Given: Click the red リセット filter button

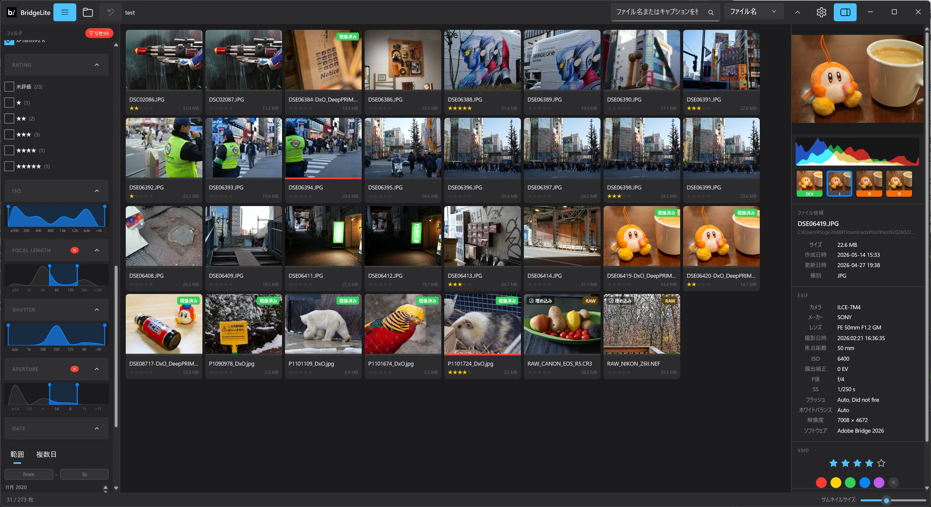Looking at the screenshot, I should click(x=99, y=33).
